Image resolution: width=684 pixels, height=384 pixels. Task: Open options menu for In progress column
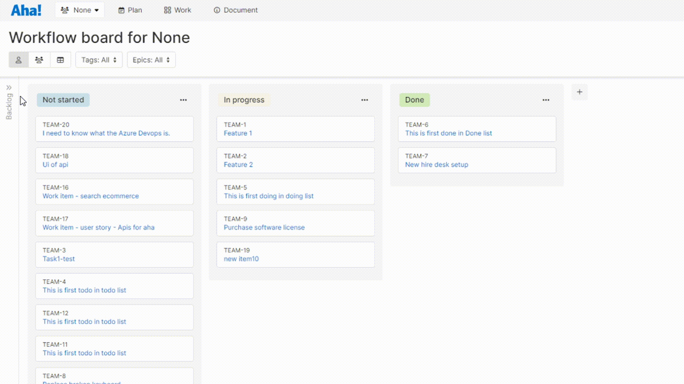pyautogui.click(x=364, y=100)
